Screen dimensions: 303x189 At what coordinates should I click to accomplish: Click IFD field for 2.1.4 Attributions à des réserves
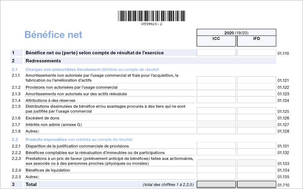point(256,101)
